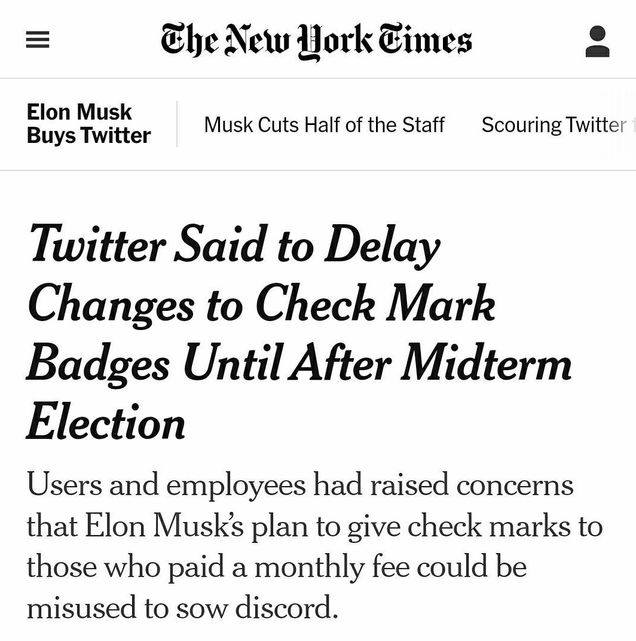Screen dimensions: 636x641
Task: Tap "Buys Twitter" in the topic label
Action: (88, 136)
